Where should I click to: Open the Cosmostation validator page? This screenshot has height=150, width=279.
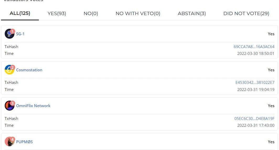tap(29, 70)
